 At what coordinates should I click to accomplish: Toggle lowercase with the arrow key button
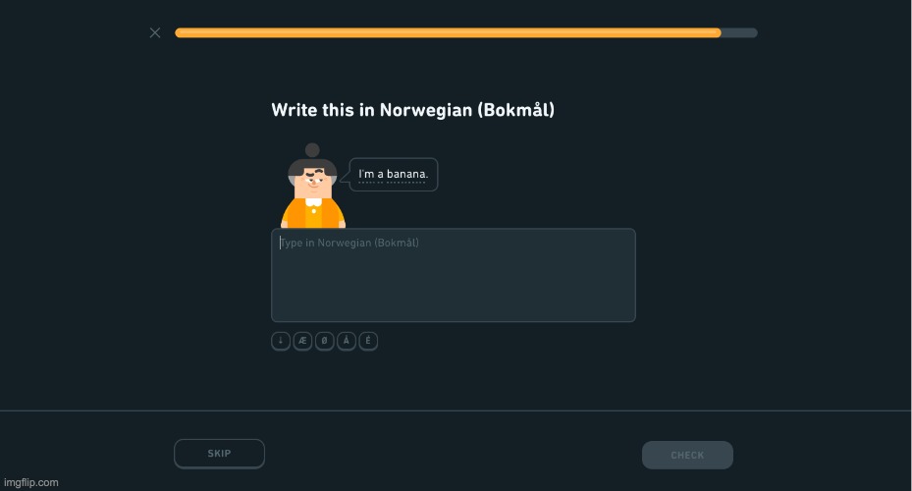[281, 341]
